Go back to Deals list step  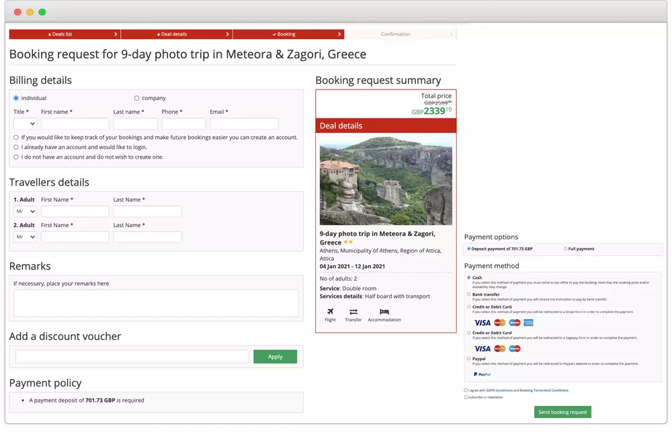[x=64, y=34]
